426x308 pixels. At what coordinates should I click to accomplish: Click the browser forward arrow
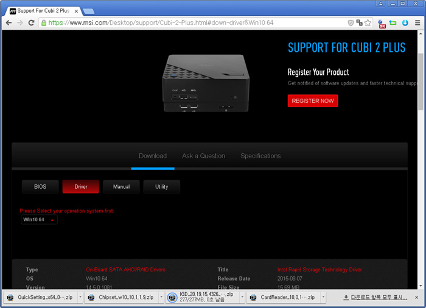point(20,23)
